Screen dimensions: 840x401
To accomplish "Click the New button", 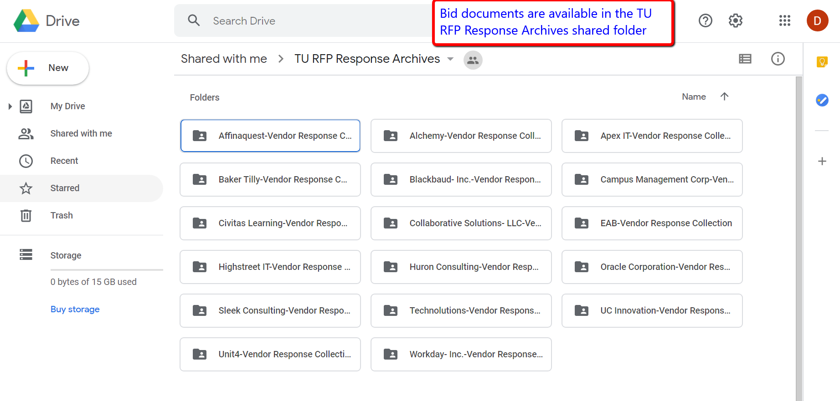I will (48, 68).
